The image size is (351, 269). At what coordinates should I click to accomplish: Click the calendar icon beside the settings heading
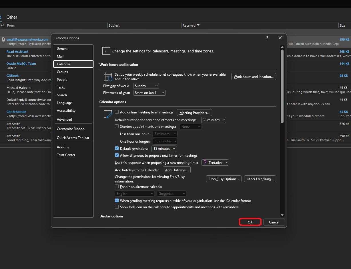[106, 51]
